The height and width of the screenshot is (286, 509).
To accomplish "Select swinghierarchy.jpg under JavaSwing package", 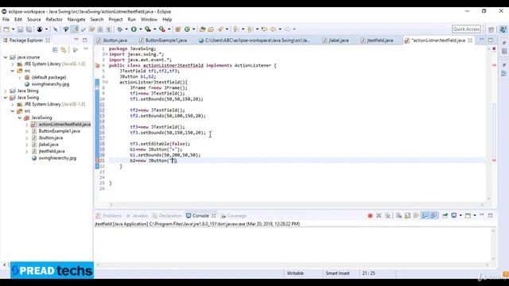I will click(57, 158).
